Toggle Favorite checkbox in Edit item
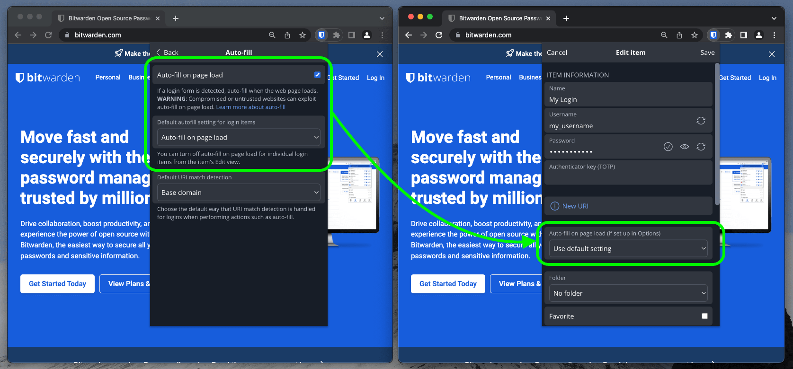The image size is (793, 369). [704, 316]
